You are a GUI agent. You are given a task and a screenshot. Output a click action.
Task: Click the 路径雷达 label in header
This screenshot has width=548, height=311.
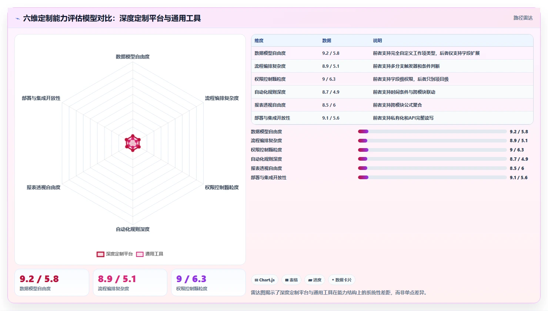[523, 18]
